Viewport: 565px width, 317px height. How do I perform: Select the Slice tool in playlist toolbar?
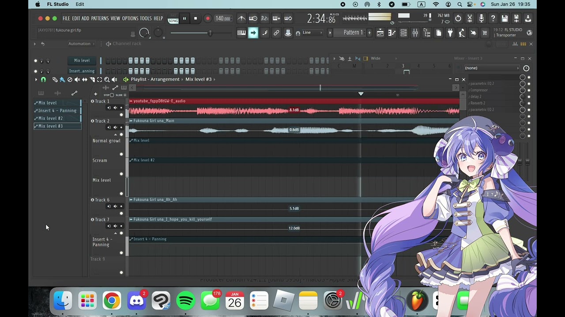click(92, 80)
